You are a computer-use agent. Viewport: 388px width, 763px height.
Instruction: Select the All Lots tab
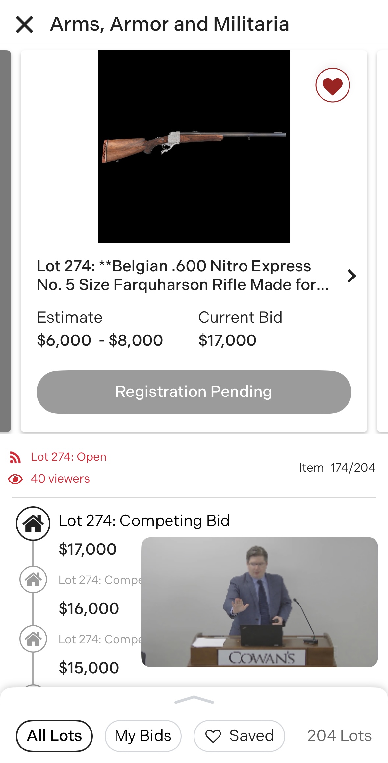tap(54, 736)
